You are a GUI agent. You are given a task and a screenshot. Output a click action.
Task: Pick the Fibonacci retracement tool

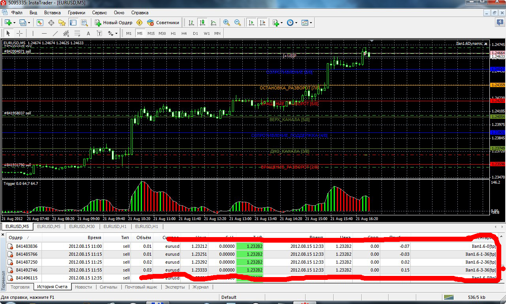(77, 34)
